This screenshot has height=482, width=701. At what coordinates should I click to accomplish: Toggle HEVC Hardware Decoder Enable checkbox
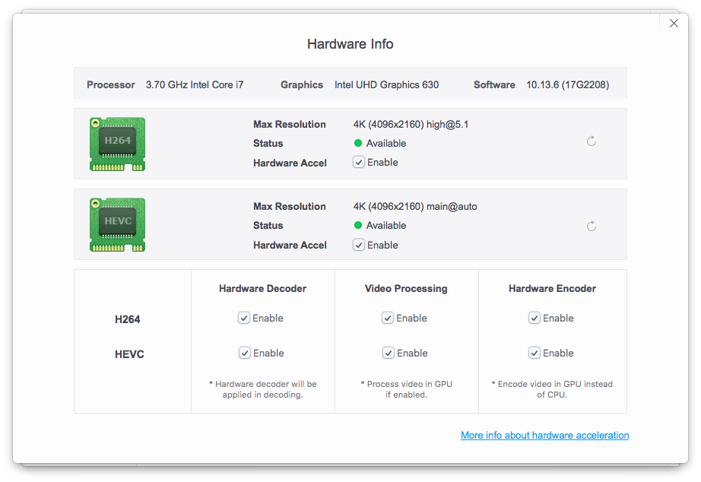(x=245, y=353)
